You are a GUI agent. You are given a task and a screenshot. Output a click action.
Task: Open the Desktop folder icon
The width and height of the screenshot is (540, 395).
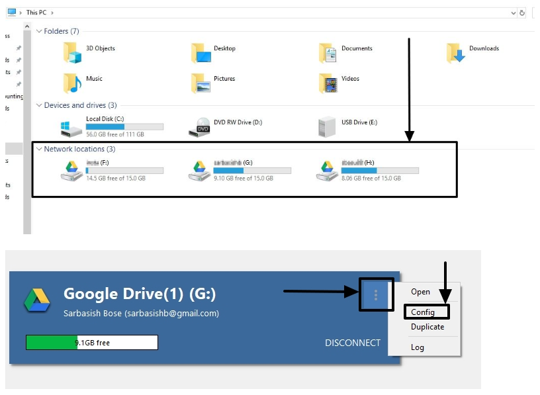click(201, 53)
